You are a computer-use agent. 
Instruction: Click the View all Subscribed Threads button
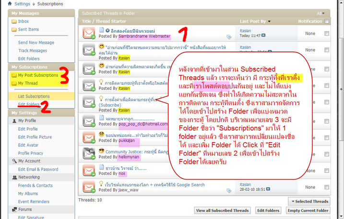point(223,211)
